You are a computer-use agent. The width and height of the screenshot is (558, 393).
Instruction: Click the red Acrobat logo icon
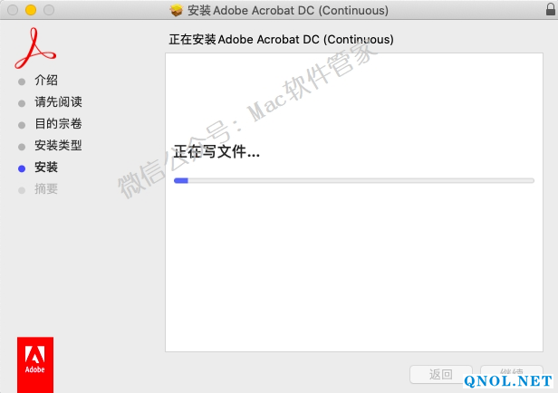(x=35, y=48)
